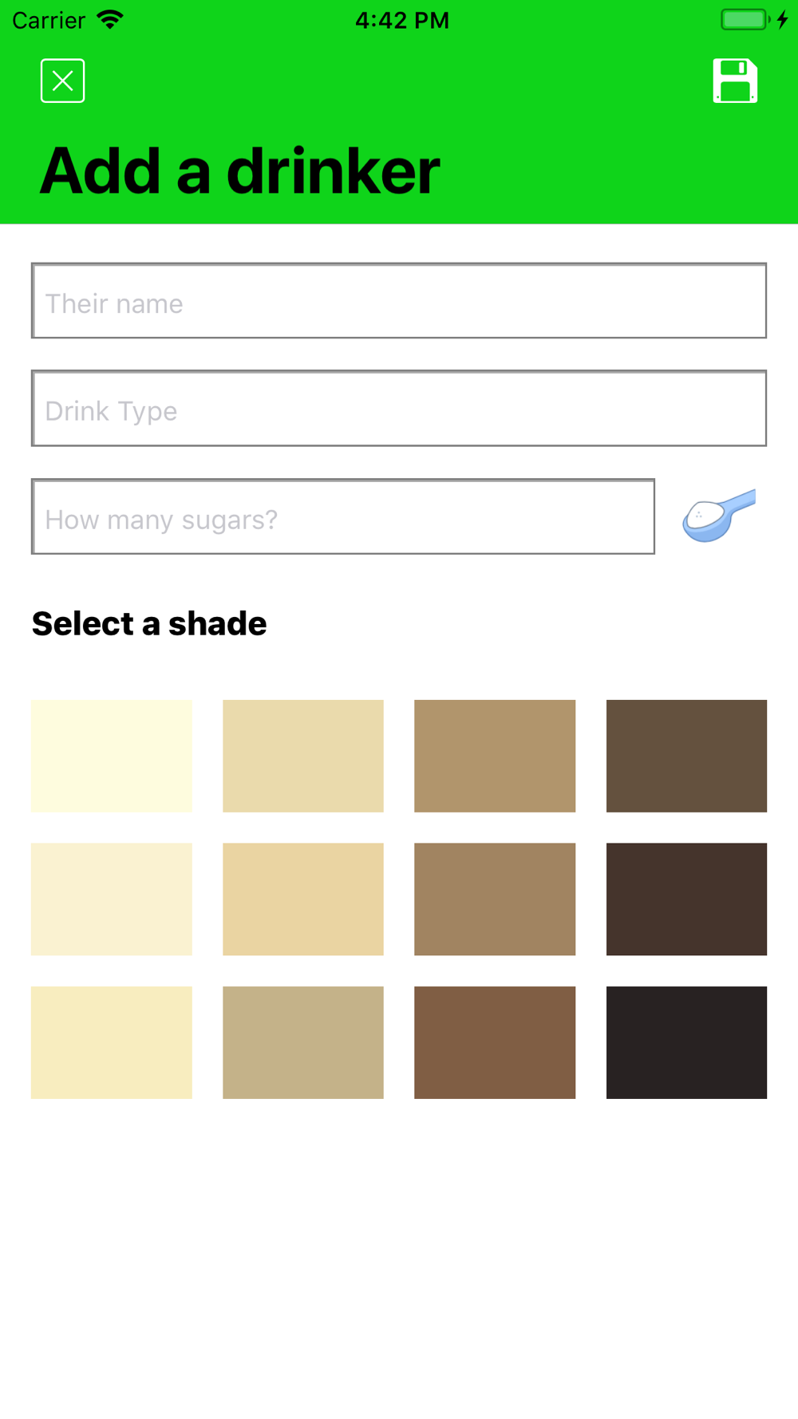
Task: Pick third-row third-column chestnut brown shade
Action: click(495, 1042)
